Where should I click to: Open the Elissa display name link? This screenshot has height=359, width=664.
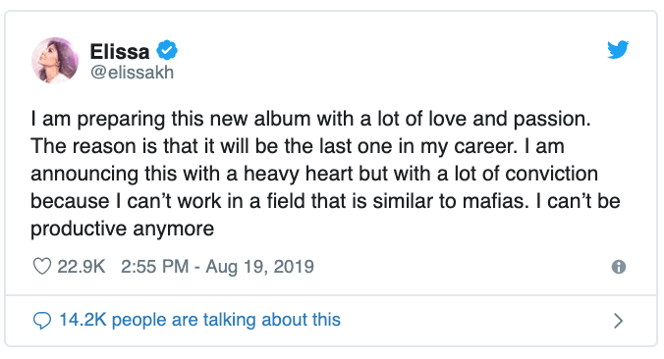[x=120, y=52]
